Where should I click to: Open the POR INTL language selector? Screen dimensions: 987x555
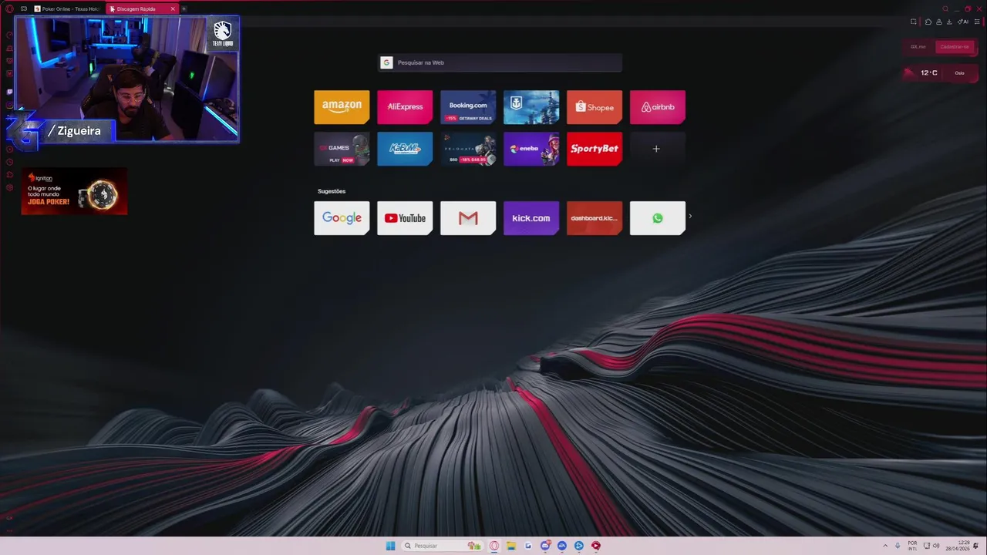(x=912, y=546)
